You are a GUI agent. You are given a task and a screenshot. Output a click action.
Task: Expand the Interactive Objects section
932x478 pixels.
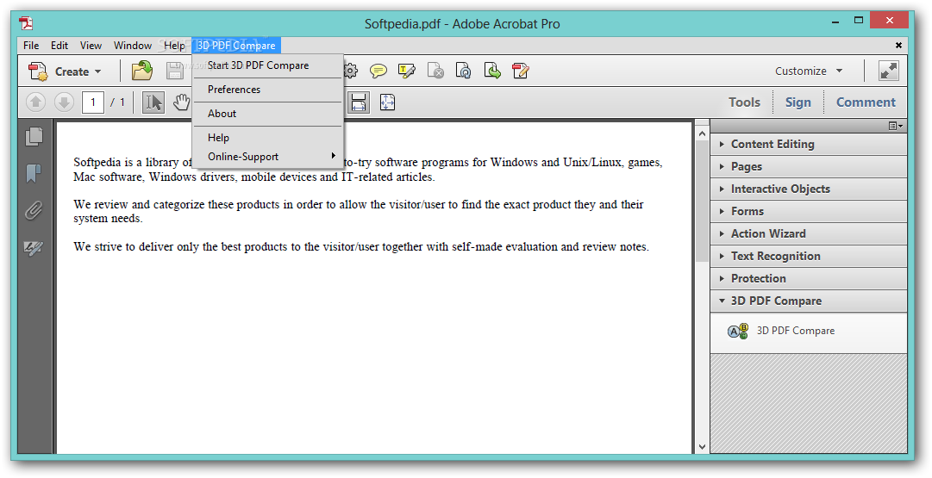pos(809,189)
